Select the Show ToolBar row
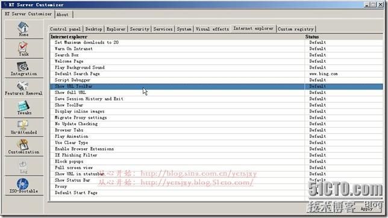Screen dimensions: 388x218 click(x=216, y=105)
